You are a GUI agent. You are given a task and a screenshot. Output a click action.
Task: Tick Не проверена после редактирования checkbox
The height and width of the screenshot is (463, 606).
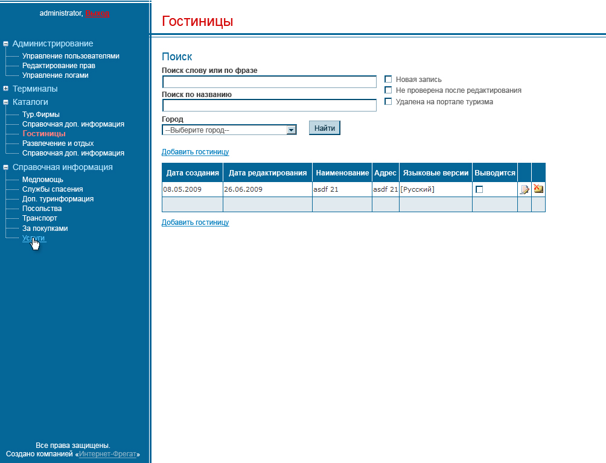pyautogui.click(x=389, y=90)
